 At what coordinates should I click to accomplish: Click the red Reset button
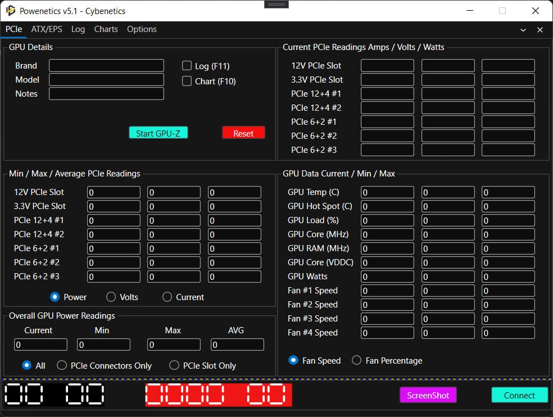click(x=243, y=133)
